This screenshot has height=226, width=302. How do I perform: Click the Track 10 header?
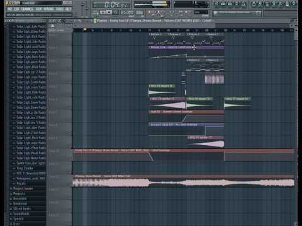tap(59, 155)
